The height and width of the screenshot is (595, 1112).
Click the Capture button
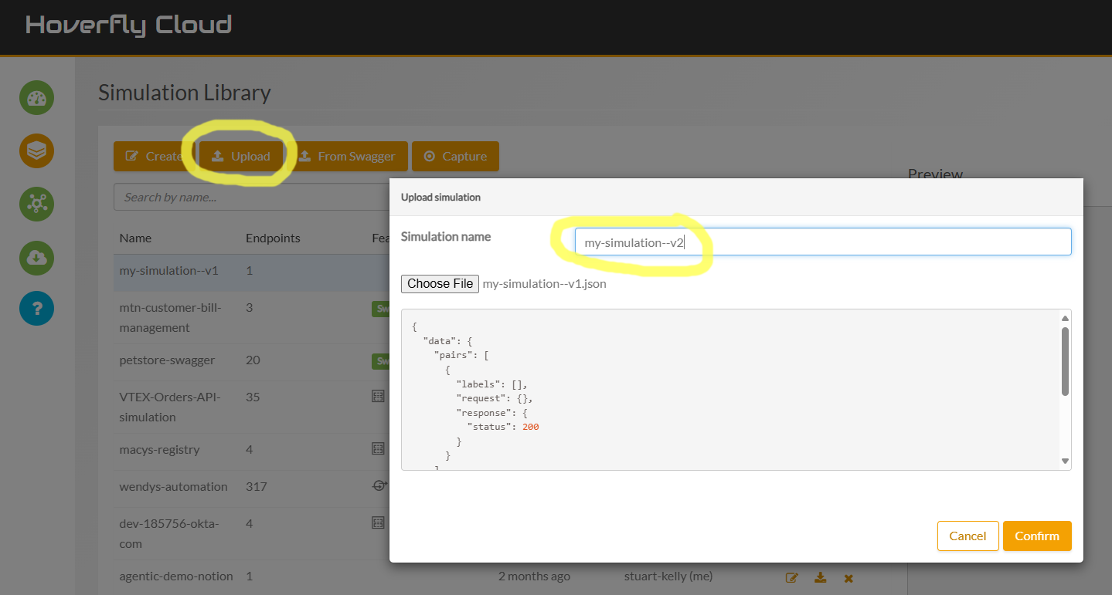pos(455,156)
